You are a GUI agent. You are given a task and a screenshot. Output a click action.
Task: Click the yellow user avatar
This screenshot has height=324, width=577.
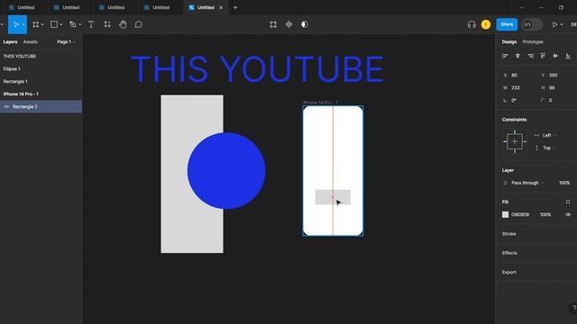click(486, 24)
